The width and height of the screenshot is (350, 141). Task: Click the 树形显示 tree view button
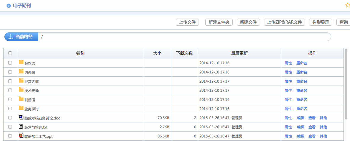(320, 22)
